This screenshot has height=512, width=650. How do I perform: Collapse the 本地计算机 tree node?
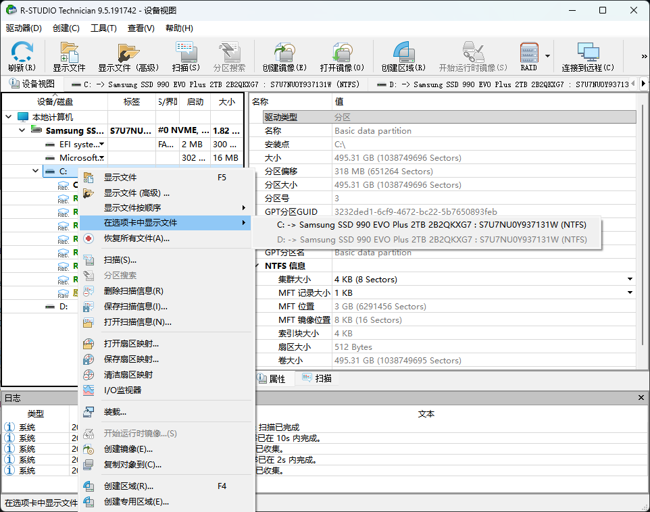click(9, 117)
